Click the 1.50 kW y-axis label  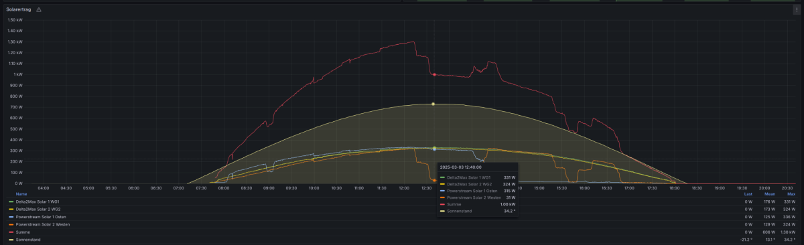[15, 19]
